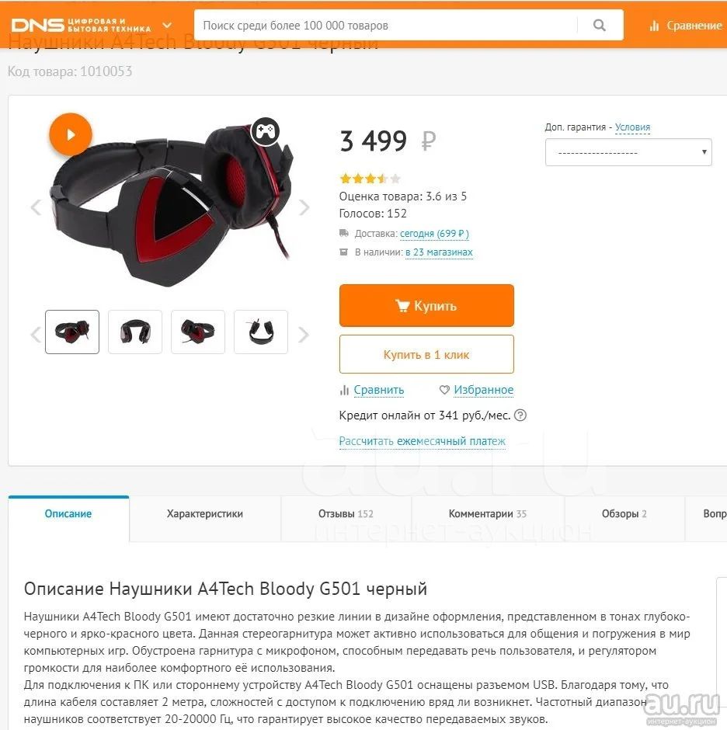Click the star rating of the product
The width and height of the screenshot is (727, 730).
[370, 179]
